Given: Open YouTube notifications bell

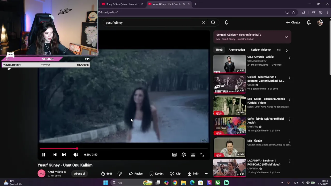Looking at the screenshot, I should pyautogui.click(x=309, y=22).
